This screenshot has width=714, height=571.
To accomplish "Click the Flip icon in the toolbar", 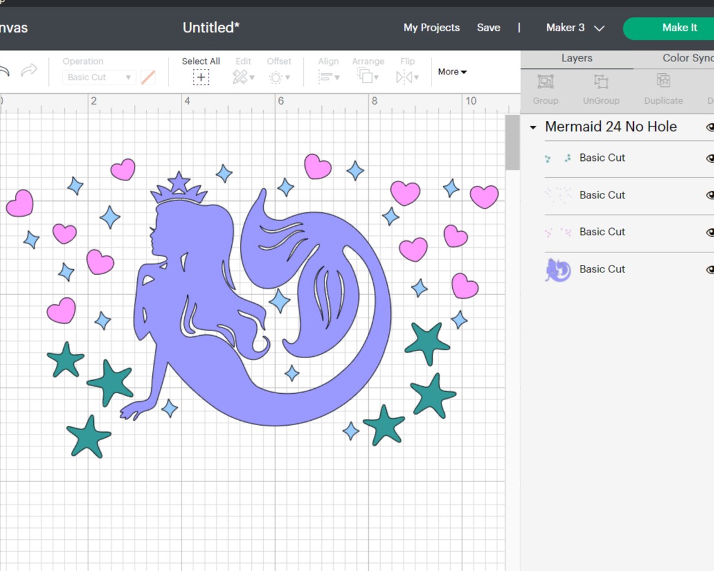I will 407,70.
